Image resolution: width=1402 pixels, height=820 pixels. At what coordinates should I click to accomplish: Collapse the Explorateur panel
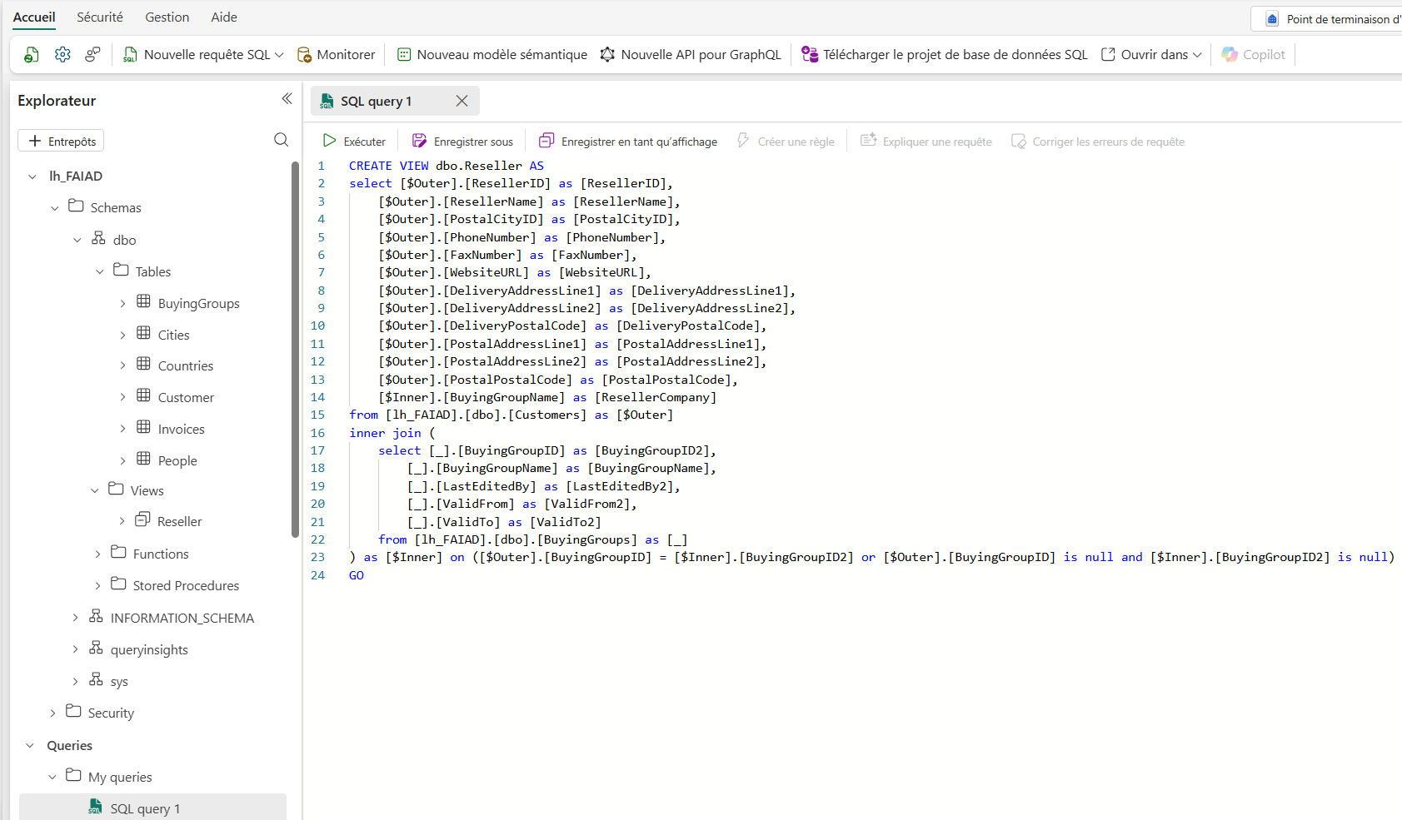(x=287, y=99)
